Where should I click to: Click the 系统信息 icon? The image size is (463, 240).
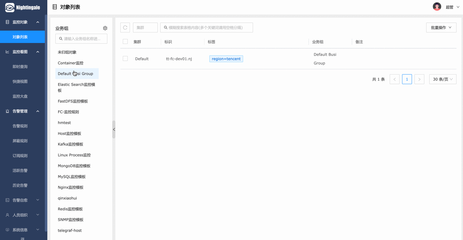pos(7,230)
